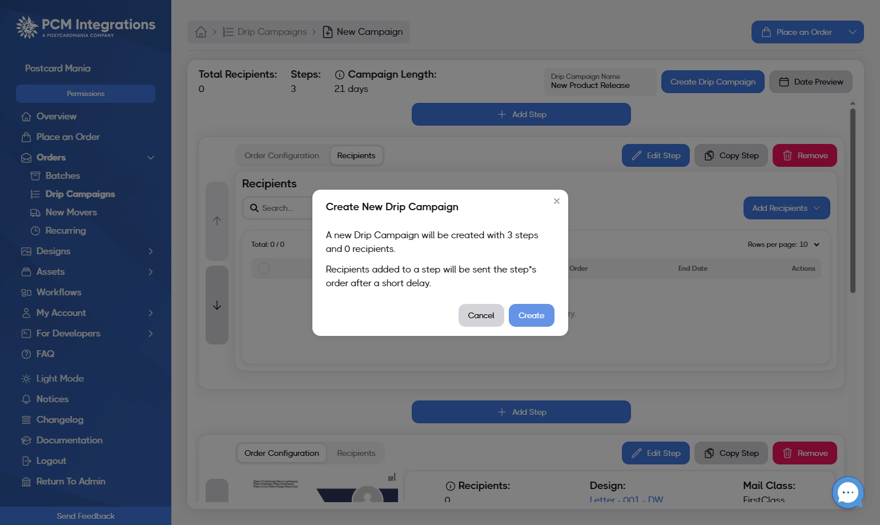Expand the Assets sidebar section
Screen dimensions: 880x525
coord(151,272)
